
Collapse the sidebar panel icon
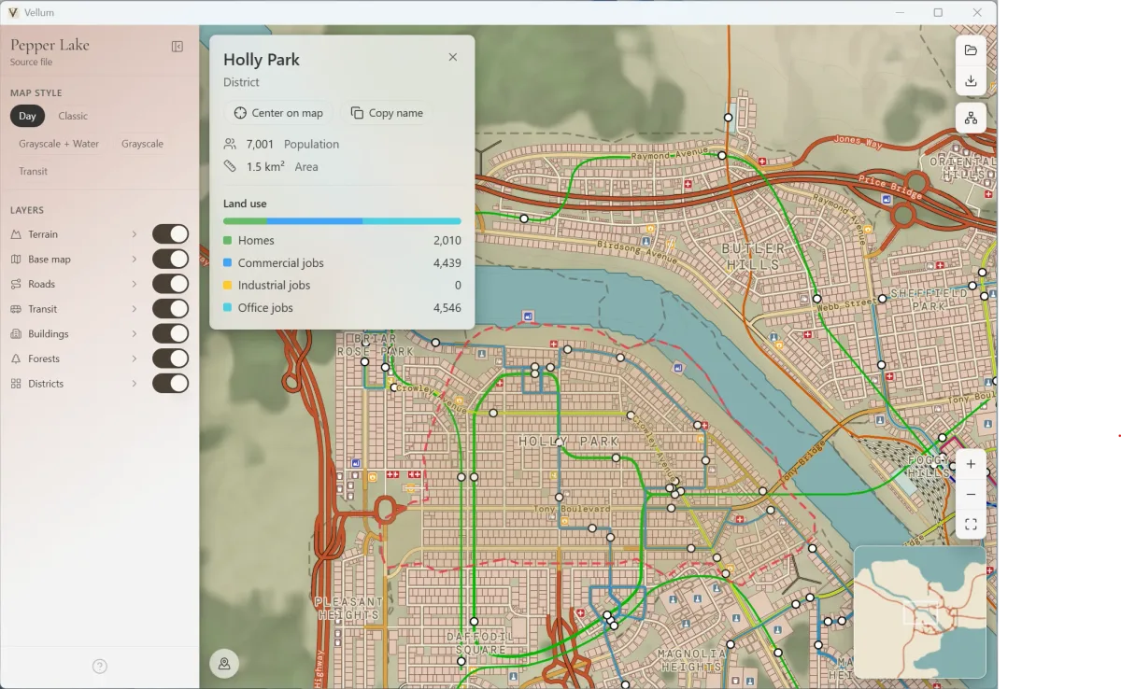point(177,47)
